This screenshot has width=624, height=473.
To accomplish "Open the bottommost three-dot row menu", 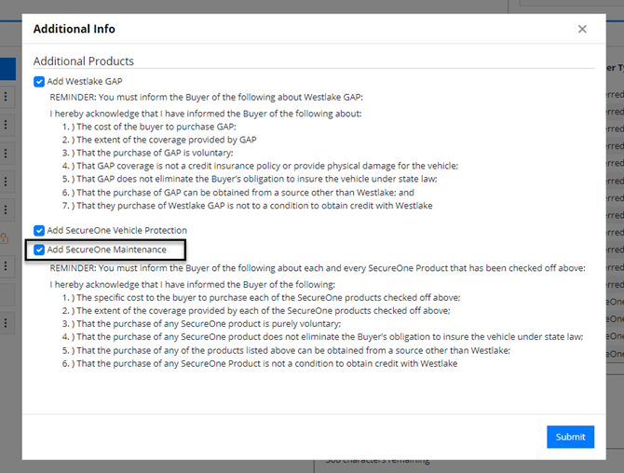I will [6, 322].
